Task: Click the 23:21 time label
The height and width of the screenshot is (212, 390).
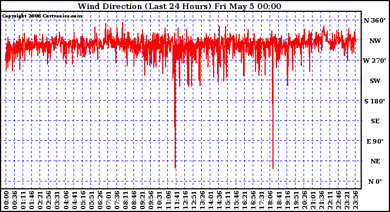Action: (x=346, y=200)
